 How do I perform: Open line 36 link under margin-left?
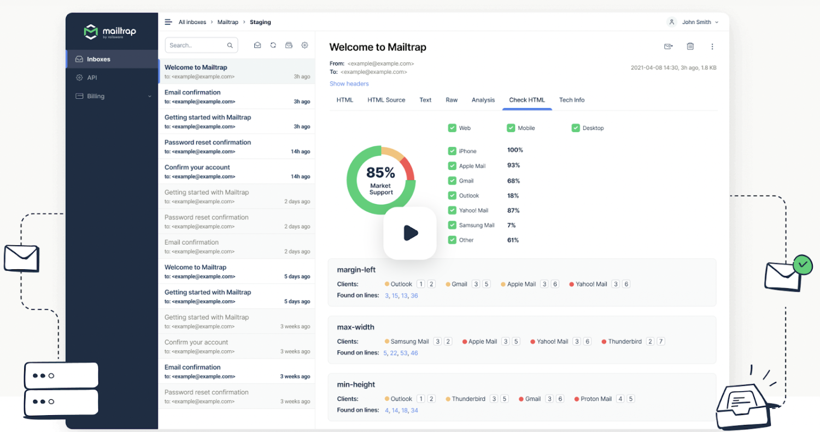click(414, 295)
